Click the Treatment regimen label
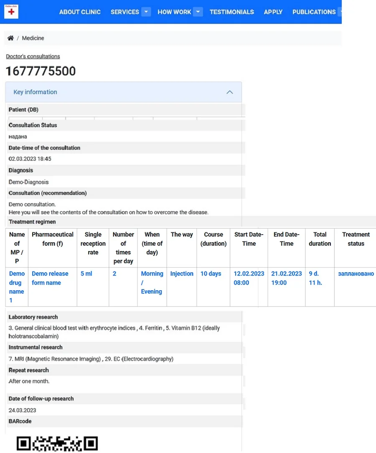Image resolution: width=376 pixels, height=453 pixels. point(32,222)
